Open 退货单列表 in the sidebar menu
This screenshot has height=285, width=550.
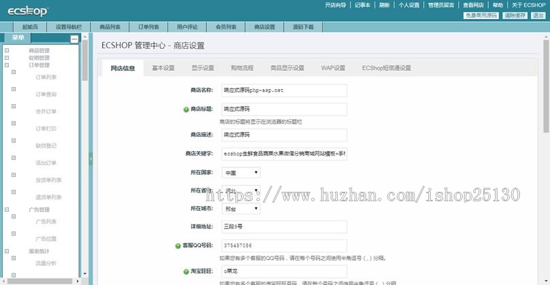[48, 197]
